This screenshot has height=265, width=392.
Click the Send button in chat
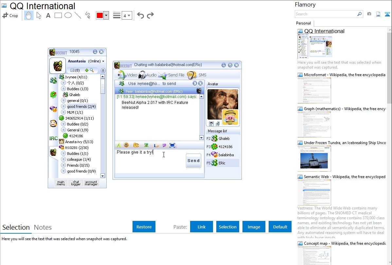click(193, 160)
